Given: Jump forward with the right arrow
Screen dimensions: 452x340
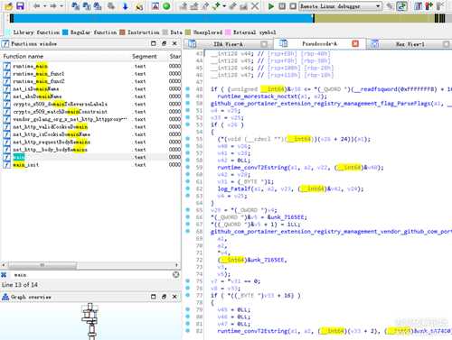Looking at the screenshot, I should tap(53, 5).
